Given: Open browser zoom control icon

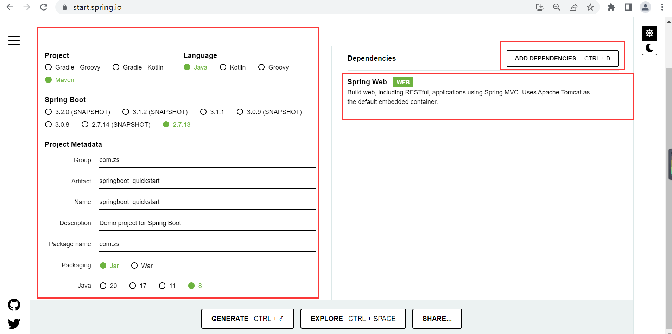Looking at the screenshot, I should point(557,7).
